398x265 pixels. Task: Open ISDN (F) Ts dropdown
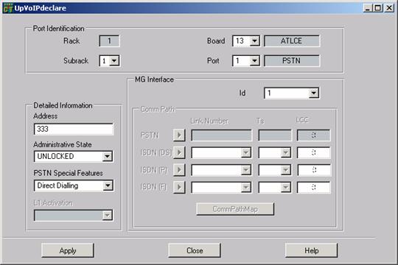[x=285, y=188]
